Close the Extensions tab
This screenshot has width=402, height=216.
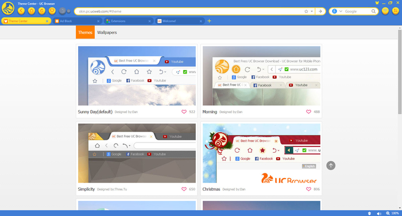tap(149, 21)
